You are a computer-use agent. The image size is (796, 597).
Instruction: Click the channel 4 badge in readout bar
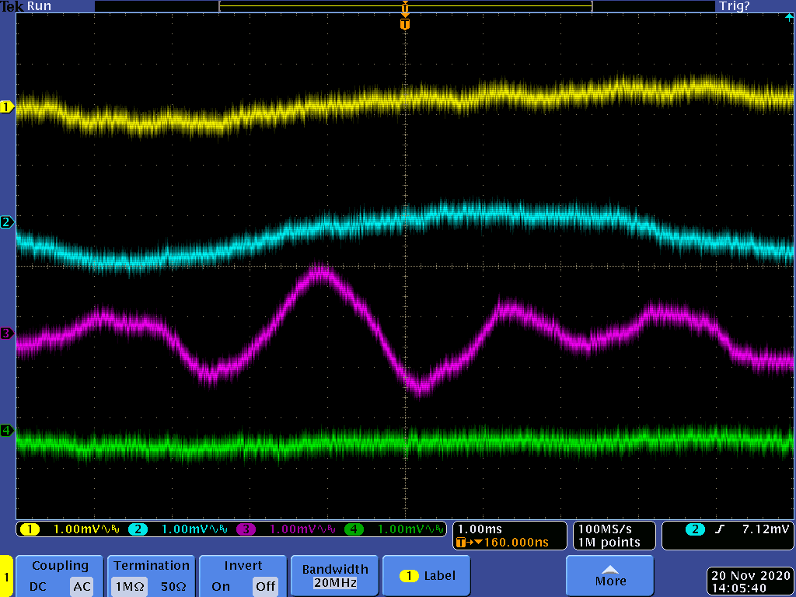click(354, 529)
